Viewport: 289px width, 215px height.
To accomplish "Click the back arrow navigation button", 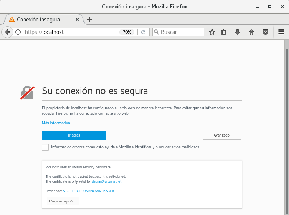I will [x=7, y=32].
